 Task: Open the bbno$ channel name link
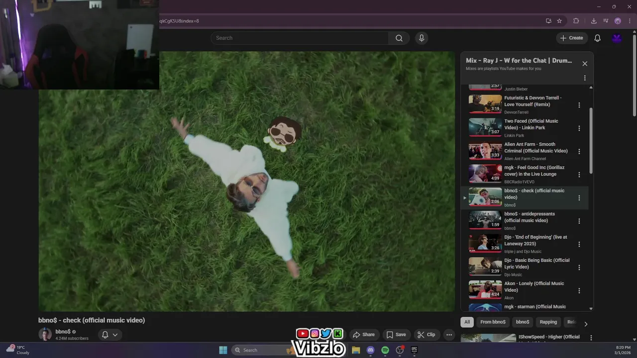(63, 332)
